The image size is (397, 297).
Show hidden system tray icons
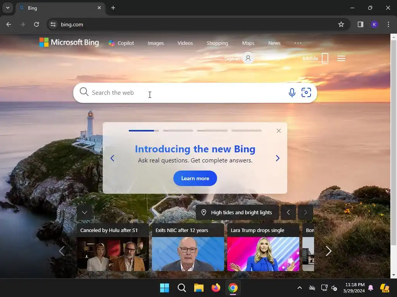pyautogui.click(x=300, y=288)
